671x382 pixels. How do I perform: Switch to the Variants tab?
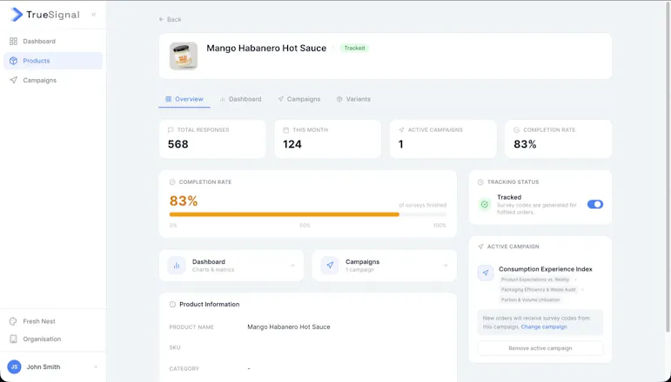point(353,99)
